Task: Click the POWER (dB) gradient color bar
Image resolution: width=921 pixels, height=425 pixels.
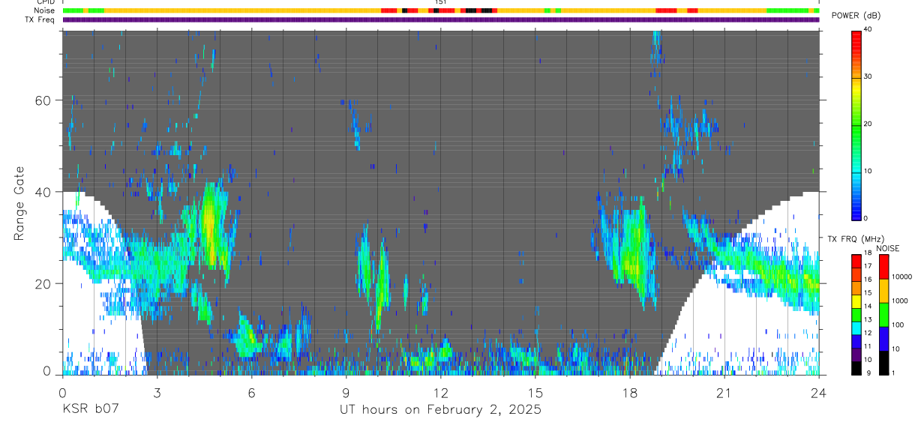Action: coord(856,124)
